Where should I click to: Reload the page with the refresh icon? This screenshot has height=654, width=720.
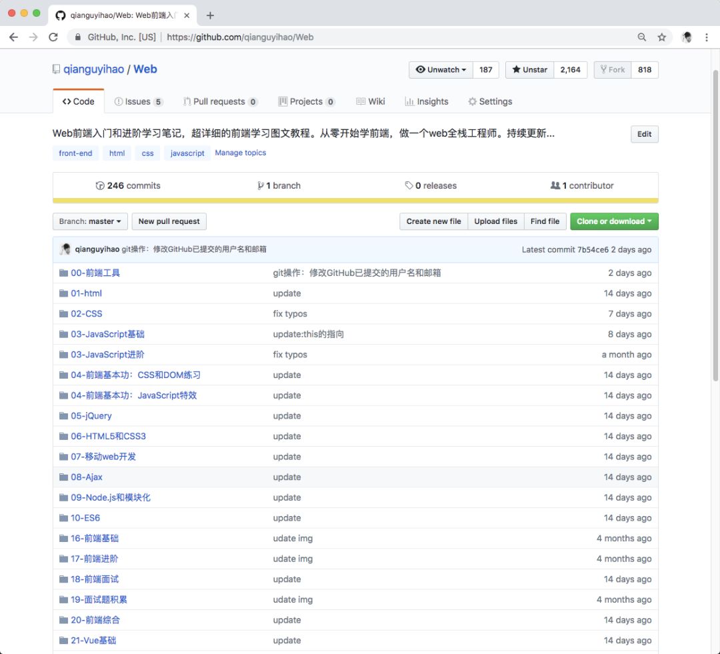pyautogui.click(x=53, y=37)
